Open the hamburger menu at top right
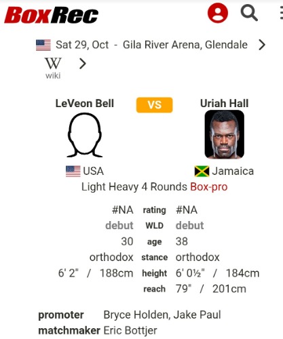 [x=281, y=13]
